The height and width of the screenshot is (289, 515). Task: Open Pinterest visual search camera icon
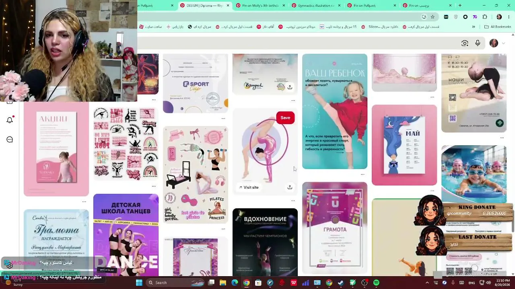tap(465, 43)
